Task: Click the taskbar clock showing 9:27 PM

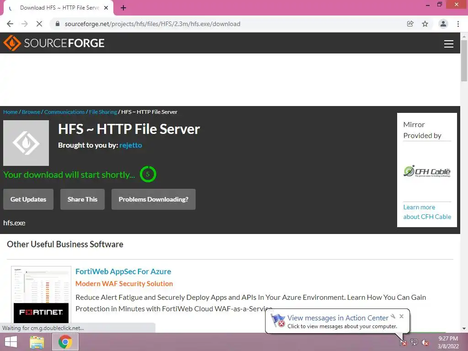Action: coord(448,342)
